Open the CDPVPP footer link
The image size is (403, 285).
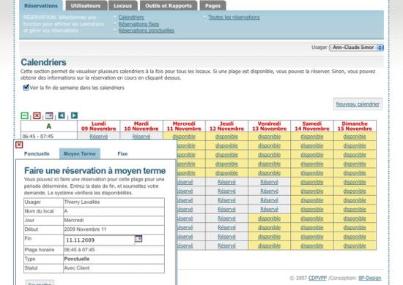point(317,278)
